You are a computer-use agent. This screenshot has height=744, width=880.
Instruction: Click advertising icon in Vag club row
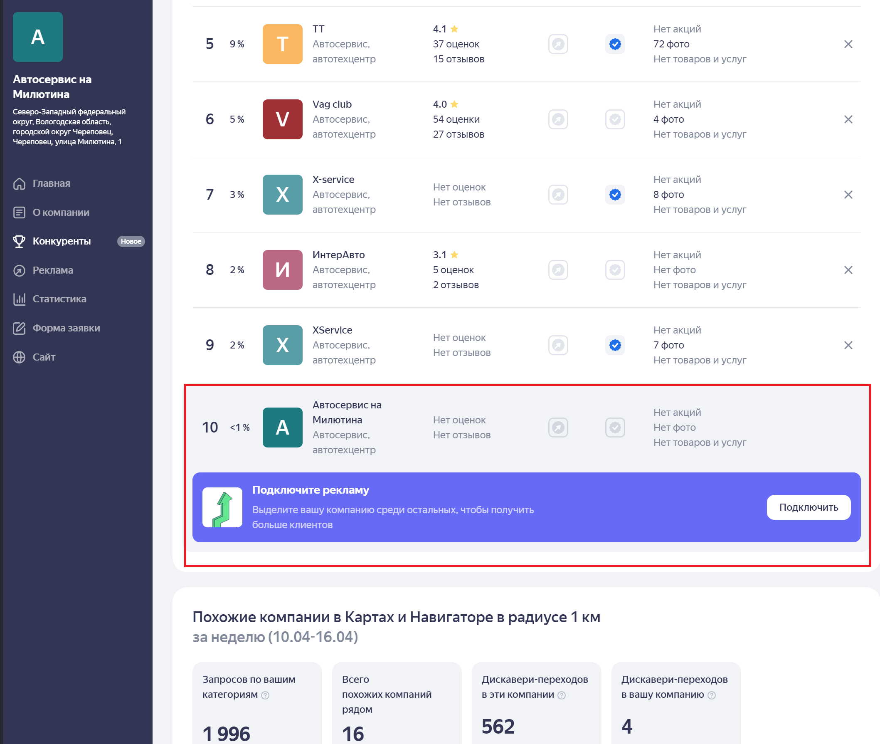(x=558, y=119)
